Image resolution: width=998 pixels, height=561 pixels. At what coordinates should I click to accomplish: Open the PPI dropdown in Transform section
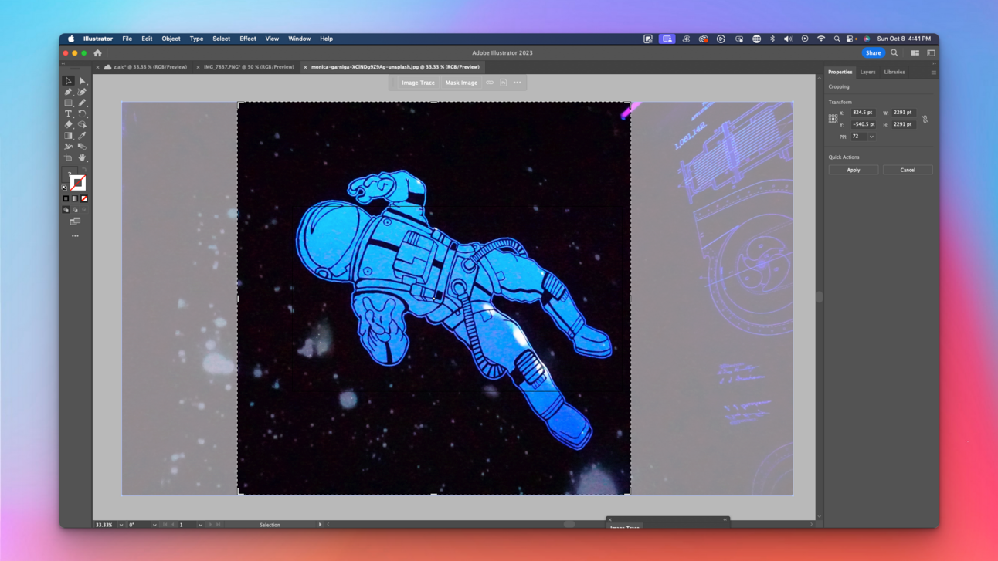871,137
